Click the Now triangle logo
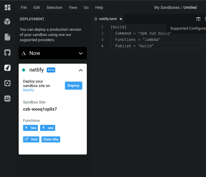 coord(24,53)
